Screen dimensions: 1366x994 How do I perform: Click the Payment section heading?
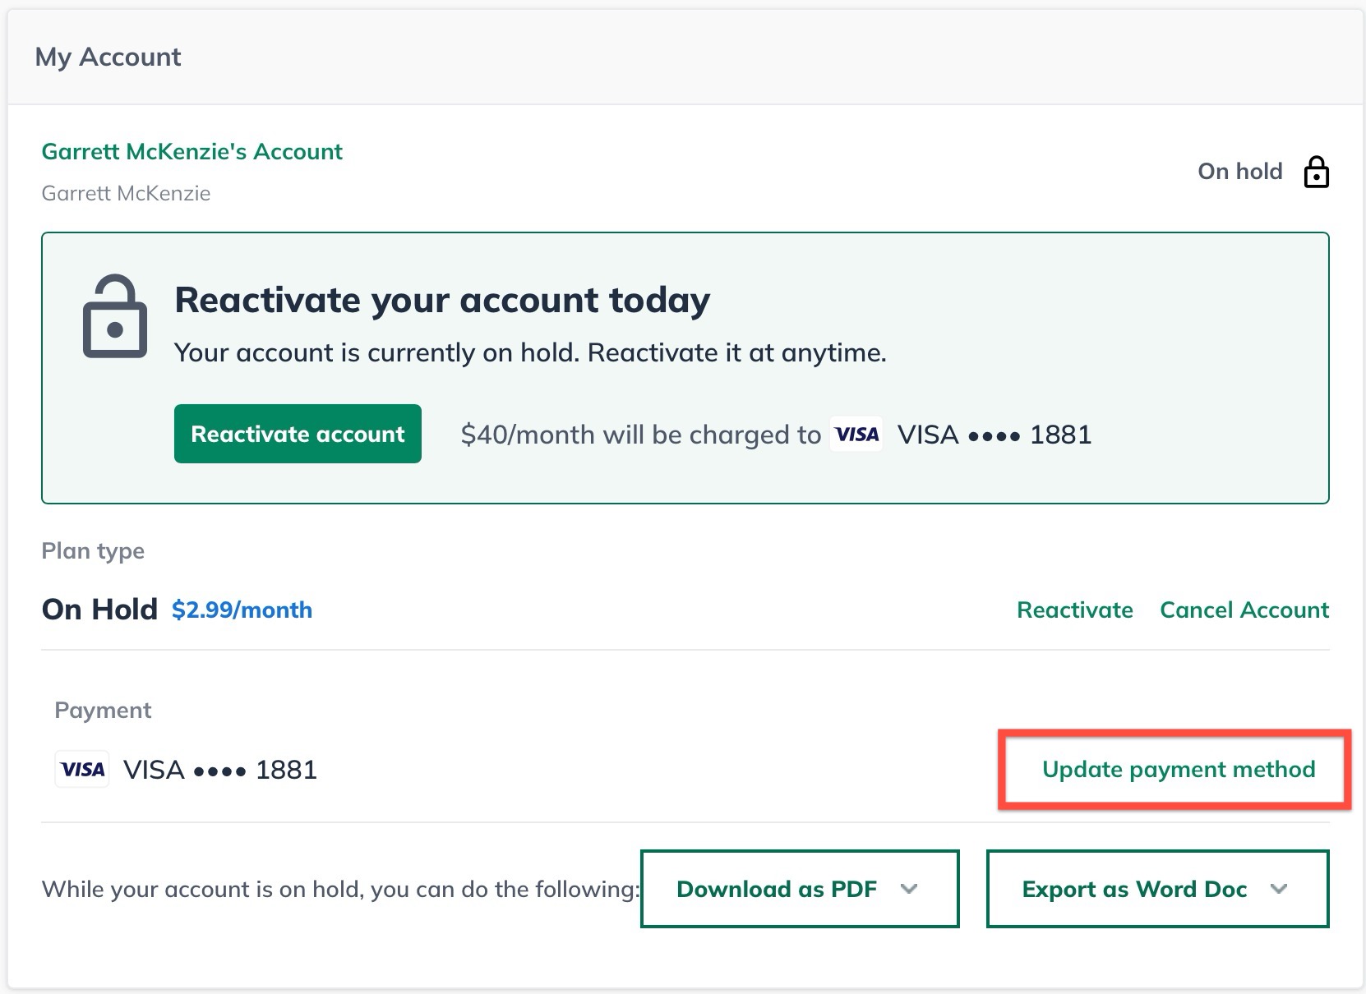(102, 710)
